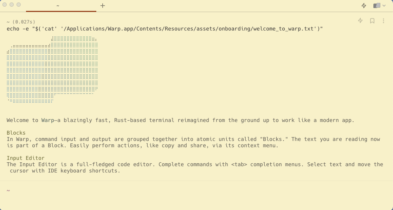
Task: Open a new tab with the plus icon
Action: 103,6
